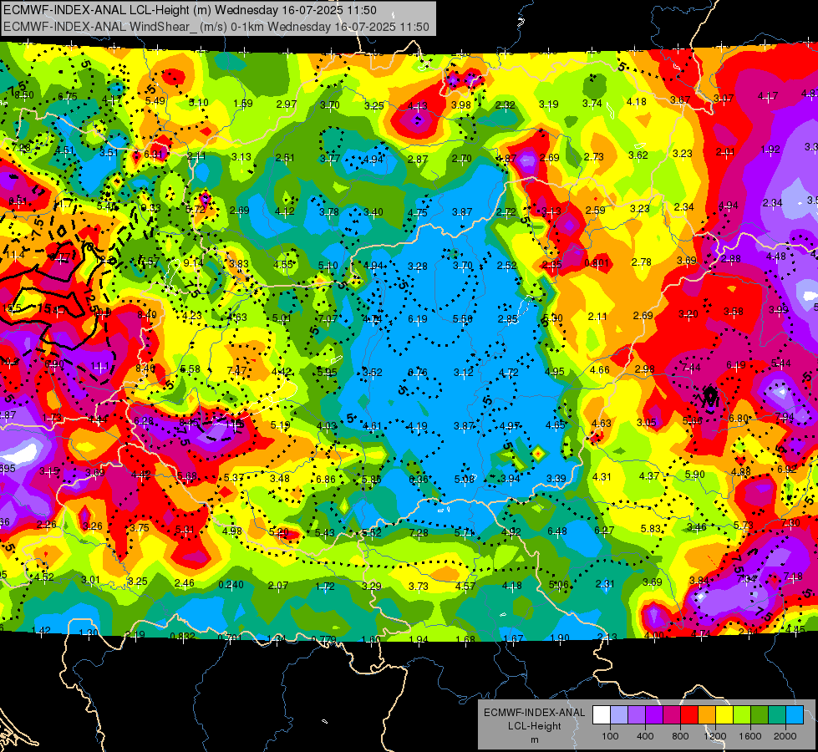
Task: Click wind shear value '5.37'
Action: point(234,477)
